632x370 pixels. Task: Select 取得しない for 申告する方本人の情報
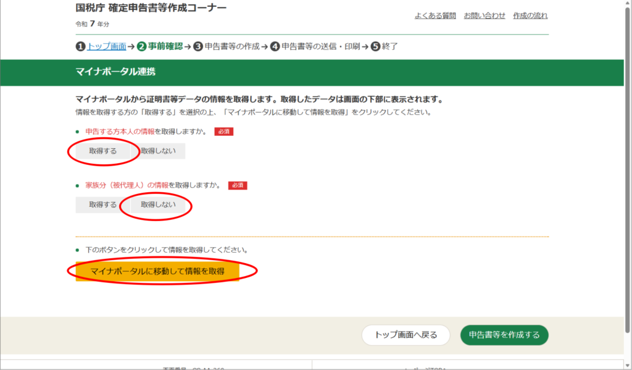coord(158,151)
